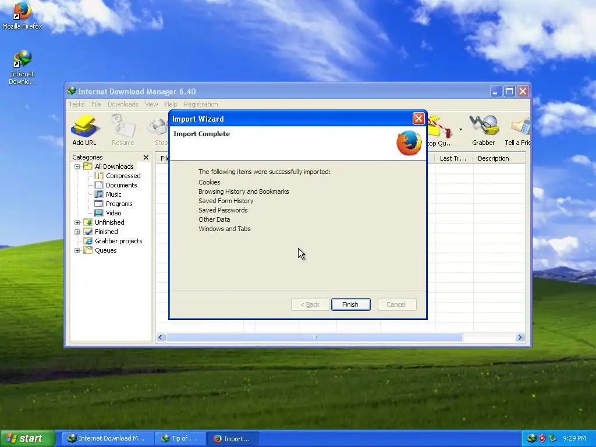Open the View menu in IDM
596x447 pixels.
click(x=151, y=104)
